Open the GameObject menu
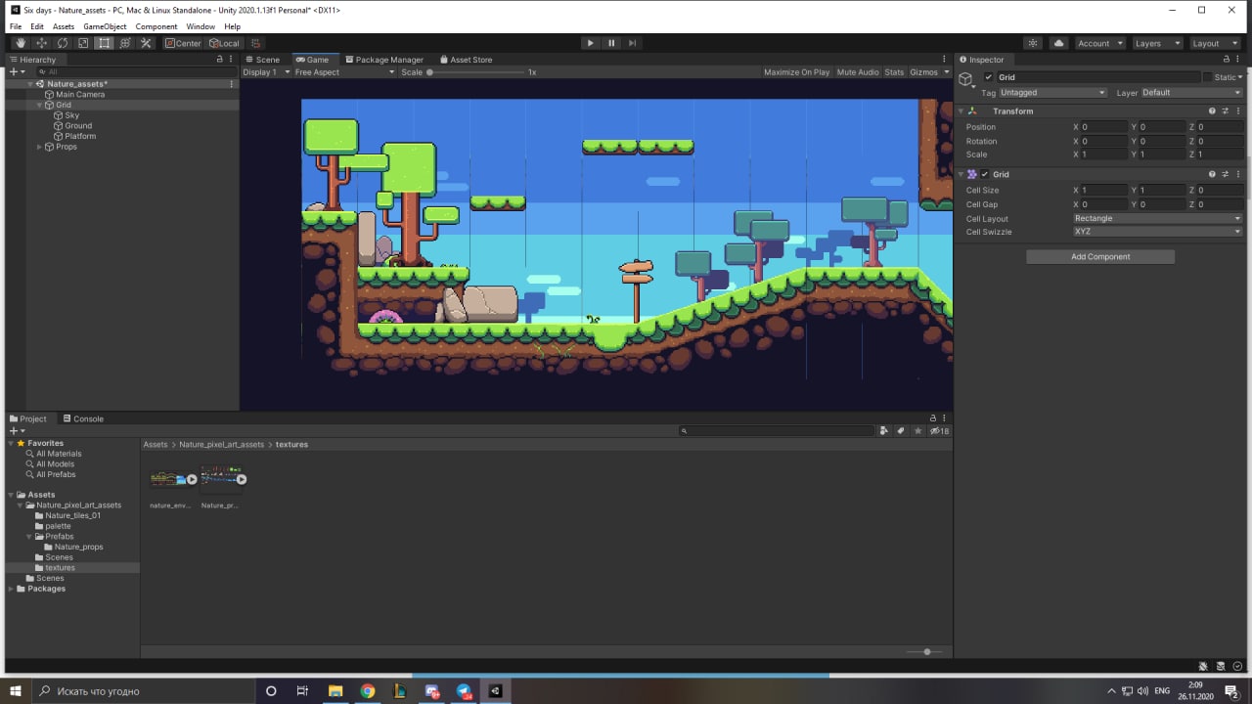The width and height of the screenshot is (1252, 704). tap(105, 26)
